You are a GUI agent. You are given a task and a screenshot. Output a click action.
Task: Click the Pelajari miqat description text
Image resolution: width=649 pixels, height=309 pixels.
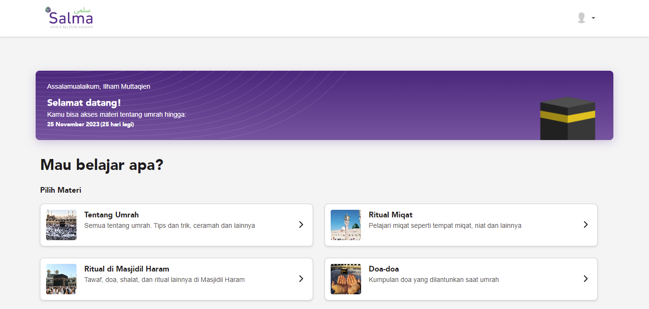click(445, 225)
